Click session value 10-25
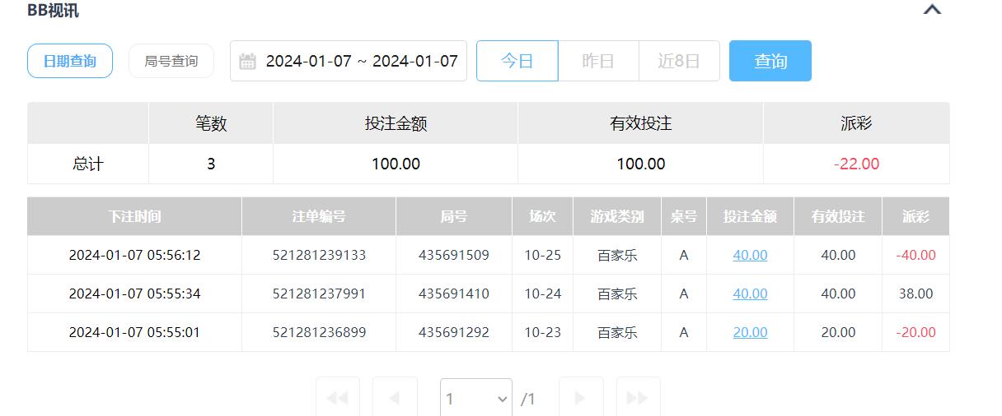Image resolution: width=1002 pixels, height=416 pixels. [x=542, y=255]
